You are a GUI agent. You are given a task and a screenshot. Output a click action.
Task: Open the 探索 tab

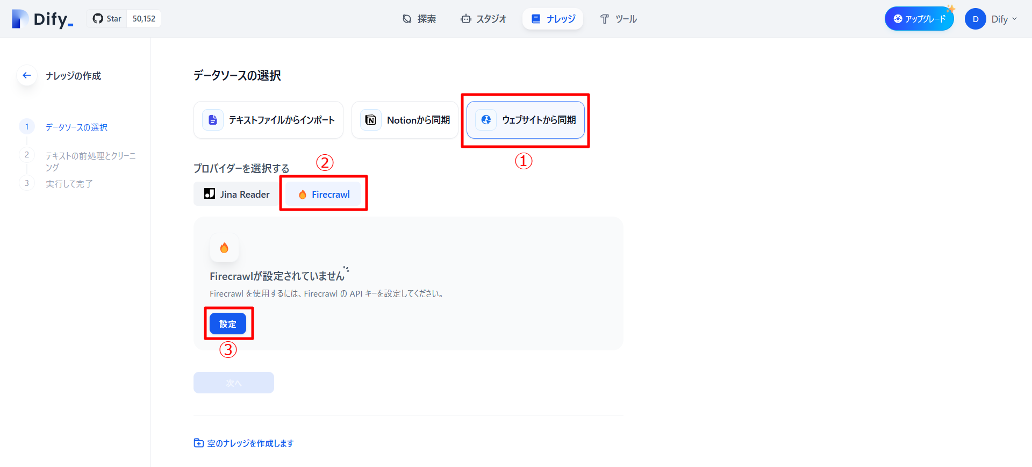point(419,19)
